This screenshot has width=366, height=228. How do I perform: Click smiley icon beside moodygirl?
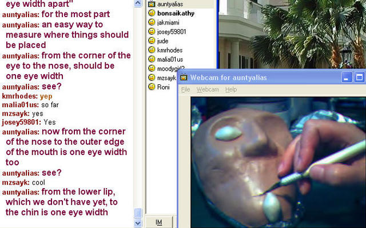(x=152, y=68)
